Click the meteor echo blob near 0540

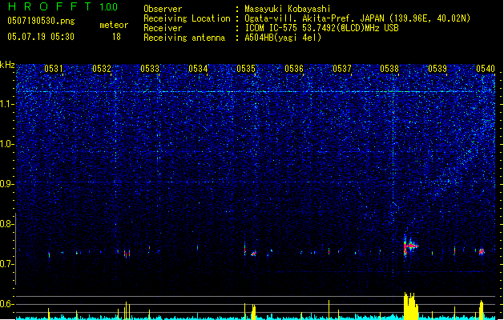point(482,251)
